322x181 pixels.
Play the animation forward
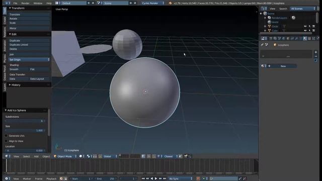click(x=156, y=179)
